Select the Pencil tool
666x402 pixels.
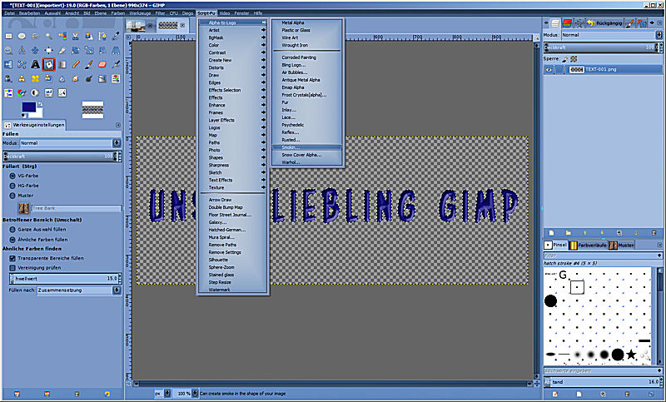point(76,65)
